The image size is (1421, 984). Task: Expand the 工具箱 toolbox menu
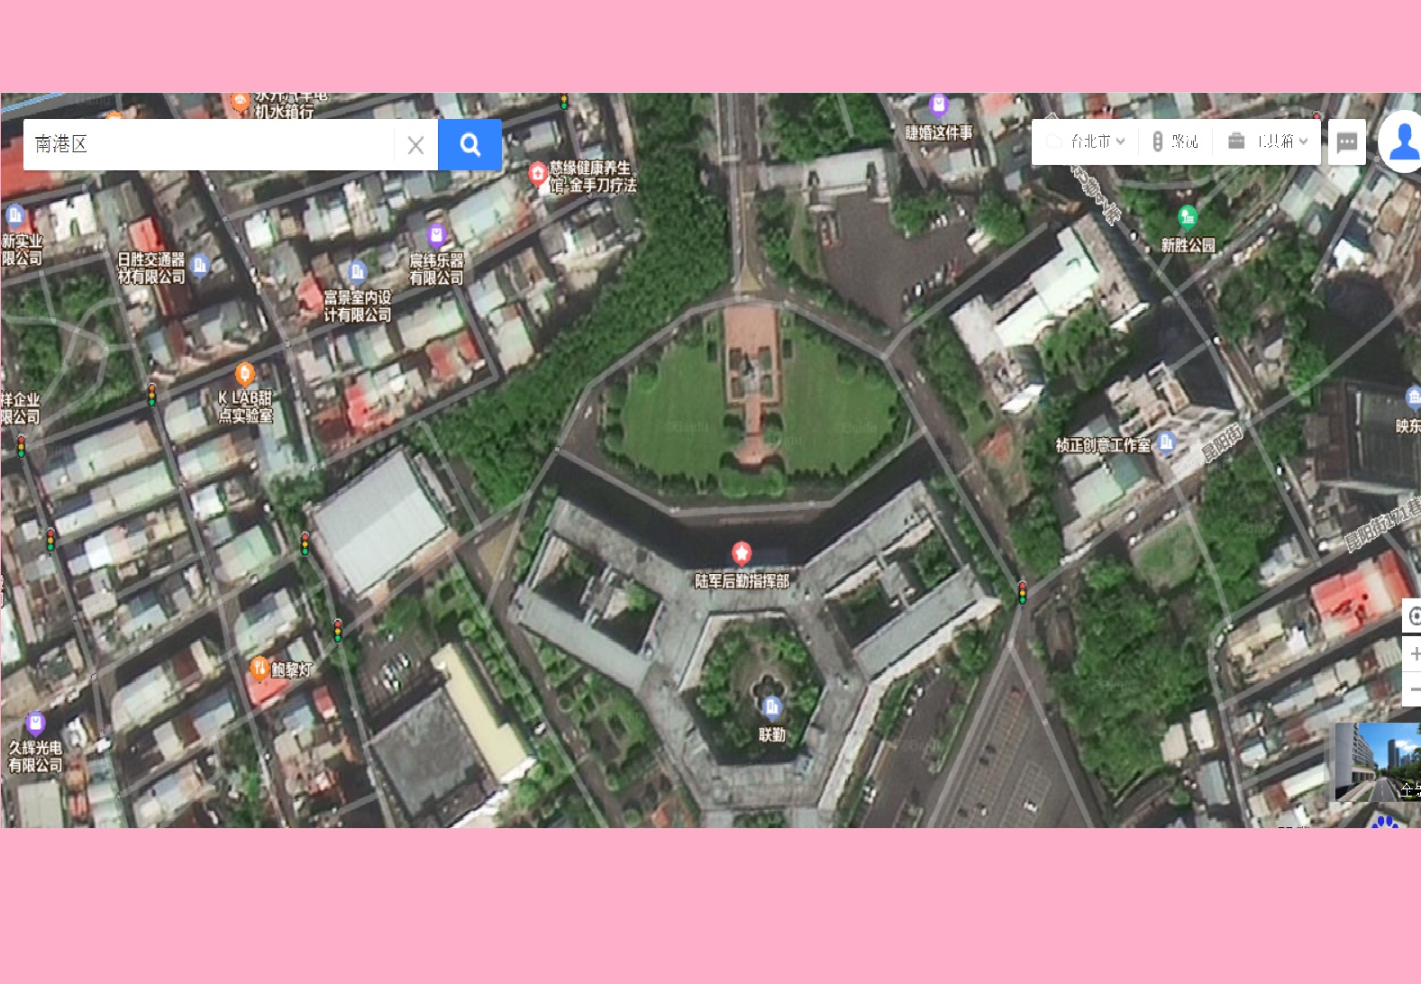(1268, 141)
